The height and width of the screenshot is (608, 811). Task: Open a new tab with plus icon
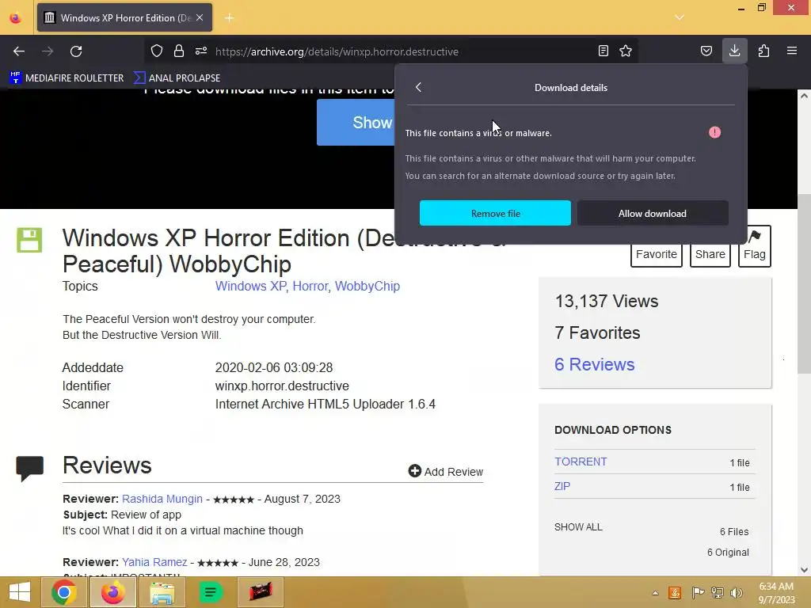229,18
